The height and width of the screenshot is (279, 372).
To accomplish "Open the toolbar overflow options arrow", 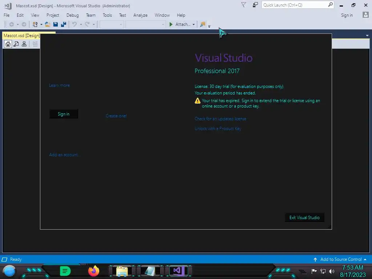I will pos(209,26).
